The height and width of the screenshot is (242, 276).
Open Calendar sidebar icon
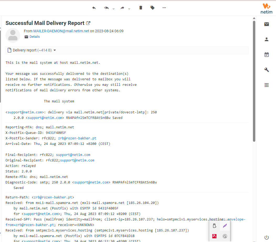267,55
